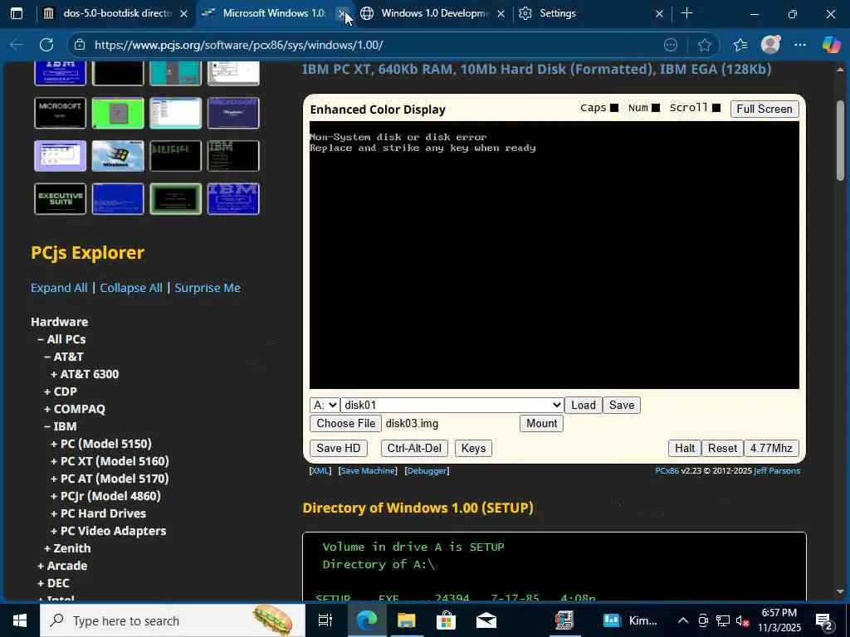Close the dos-5.0-bootdisk directory tab
This screenshot has width=850, height=637.
(x=183, y=13)
